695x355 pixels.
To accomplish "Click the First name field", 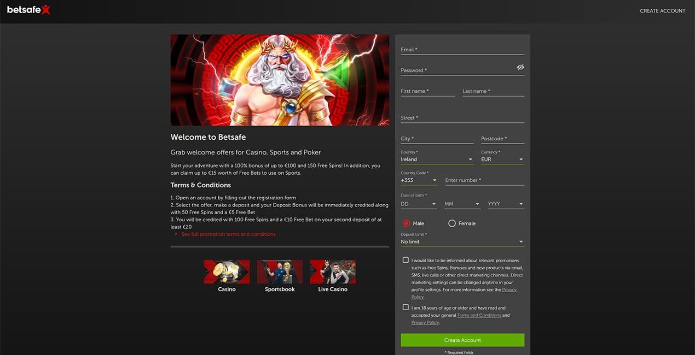I will [428, 91].
